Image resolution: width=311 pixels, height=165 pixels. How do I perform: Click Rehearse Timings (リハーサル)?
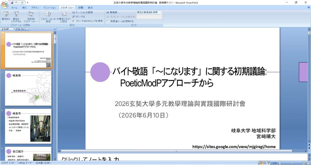pos(79,17)
